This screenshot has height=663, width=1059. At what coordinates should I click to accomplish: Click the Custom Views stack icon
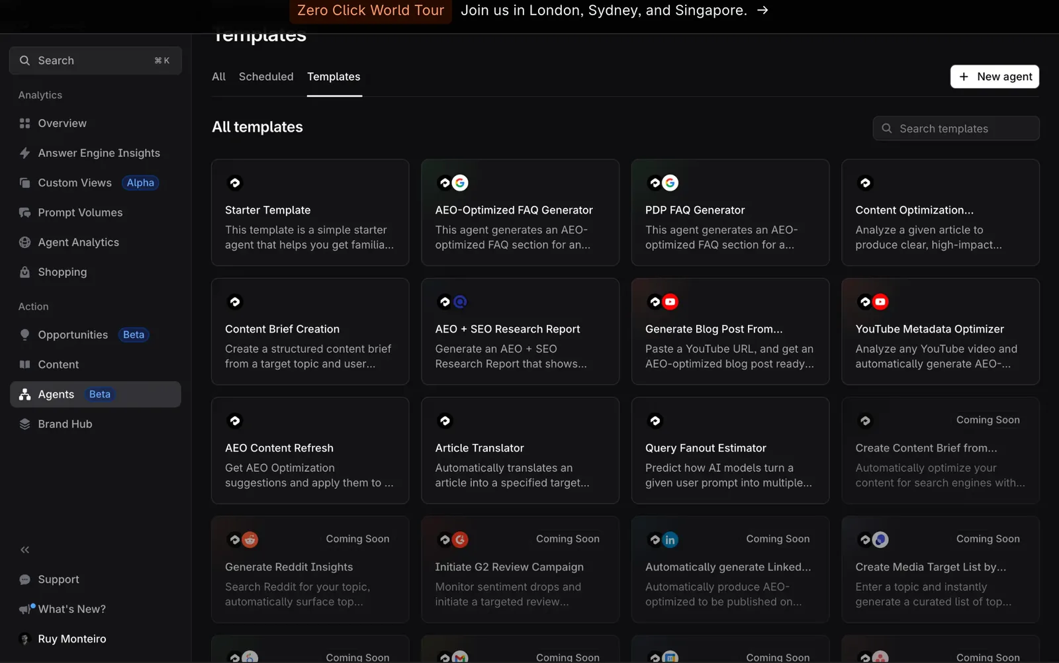[24, 183]
